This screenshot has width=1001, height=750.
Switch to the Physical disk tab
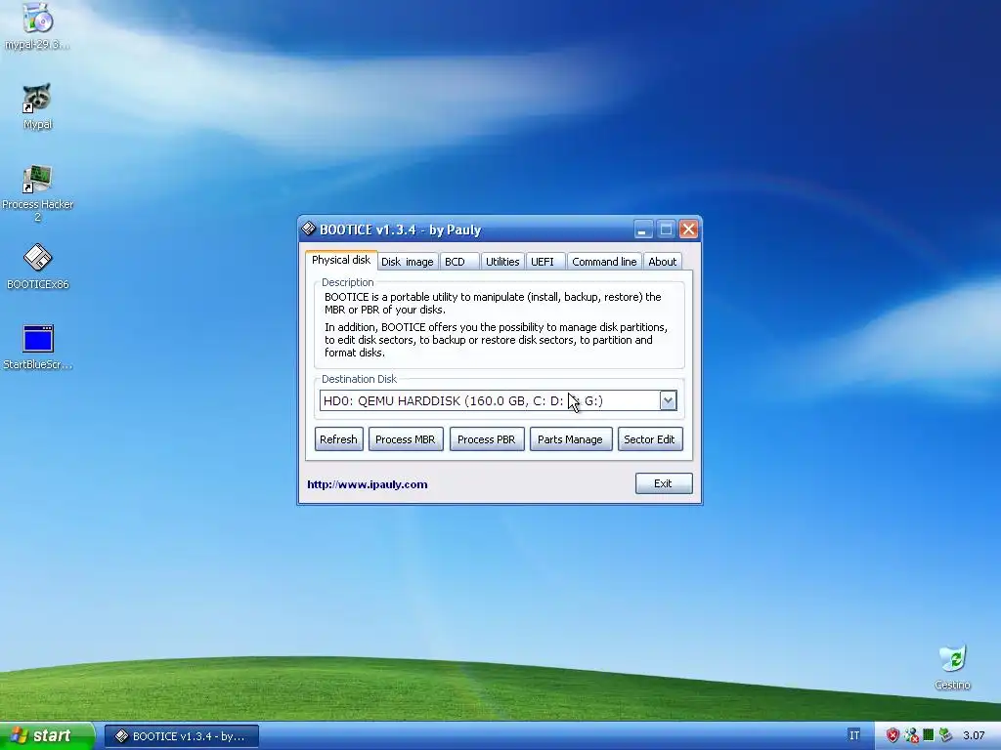[341, 260]
